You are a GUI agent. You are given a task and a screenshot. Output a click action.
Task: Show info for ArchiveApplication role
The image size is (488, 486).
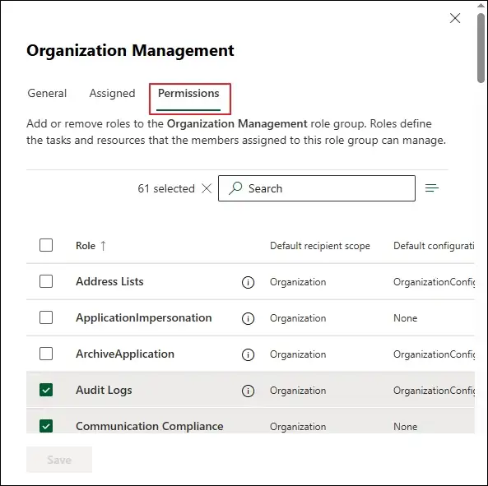[248, 354]
